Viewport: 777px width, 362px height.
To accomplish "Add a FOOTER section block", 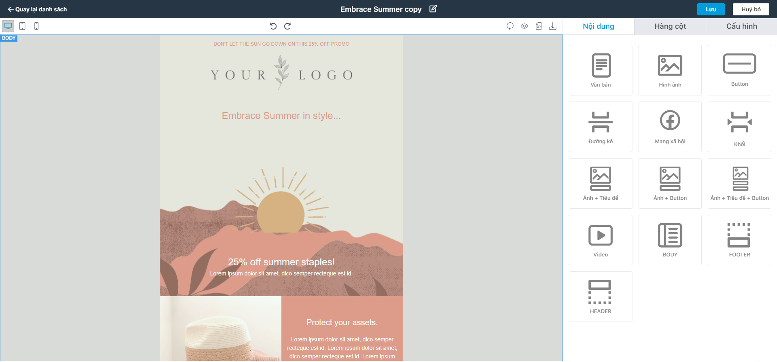I will coord(739,240).
